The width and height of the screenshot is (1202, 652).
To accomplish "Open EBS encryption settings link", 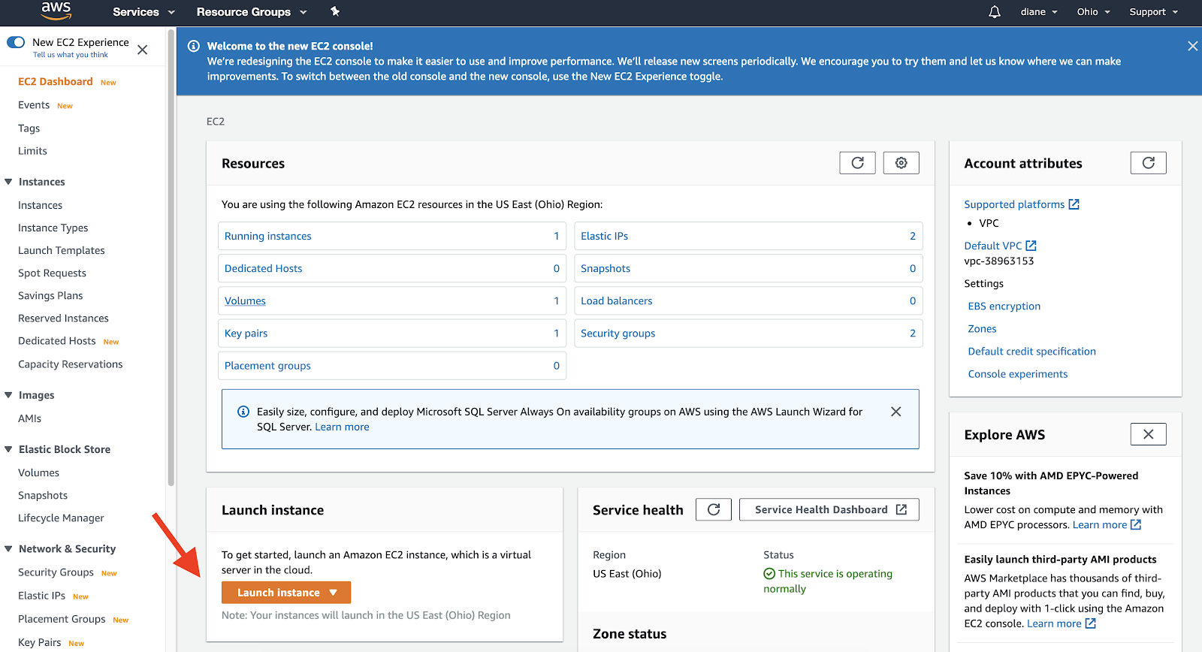I will (x=1004, y=306).
